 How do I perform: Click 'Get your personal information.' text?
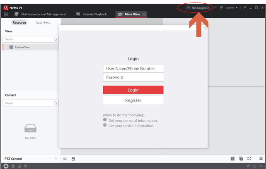click(133, 121)
